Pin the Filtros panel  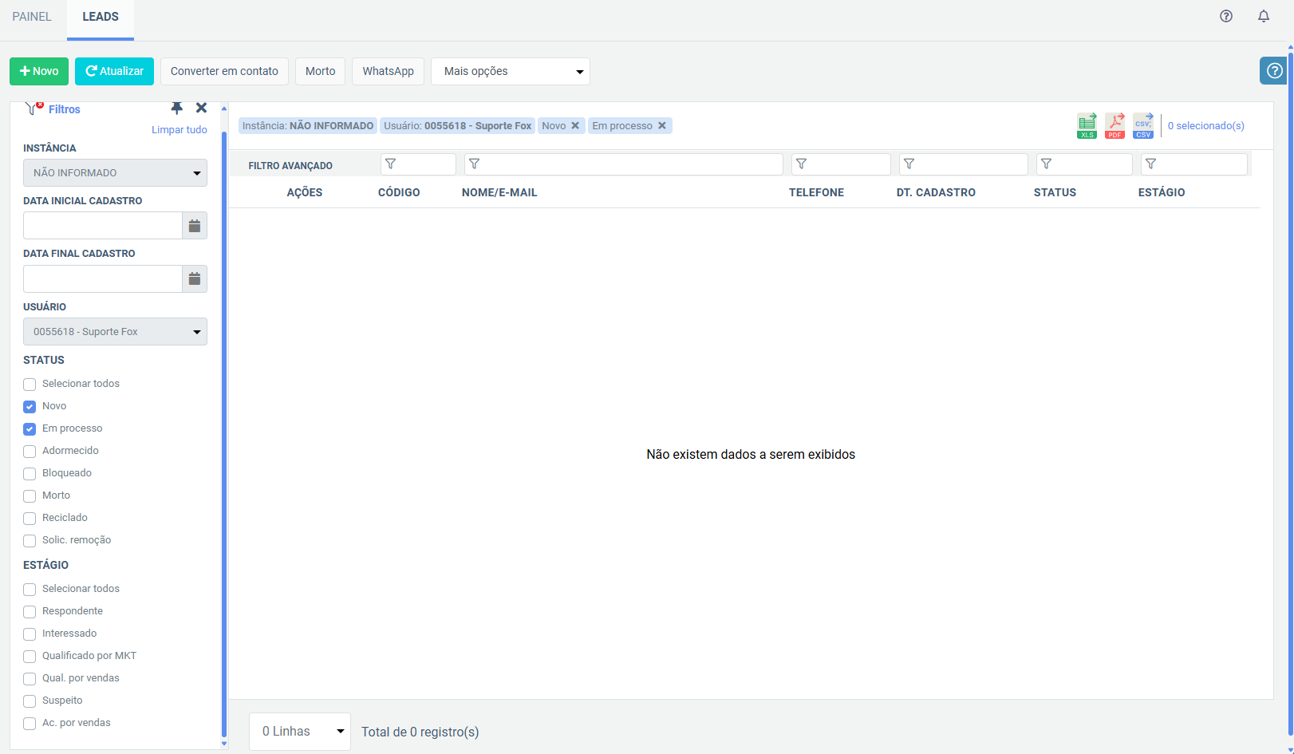point(177,108)
